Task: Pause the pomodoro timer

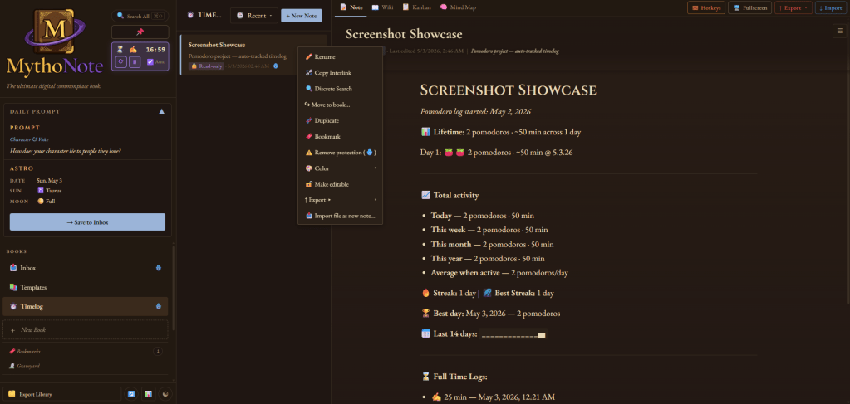Action: click(x=135, y=61)
